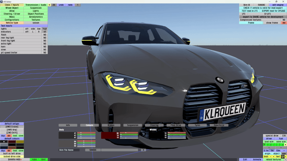Open the Object Positions tab

(36, 14)
